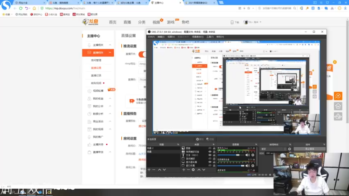Open 房间管理 in sidebar
The height and width of the screenshot is (196, 349).
(96, 60)
